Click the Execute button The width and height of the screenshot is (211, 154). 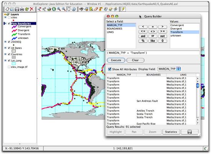[x=116, y=60]
